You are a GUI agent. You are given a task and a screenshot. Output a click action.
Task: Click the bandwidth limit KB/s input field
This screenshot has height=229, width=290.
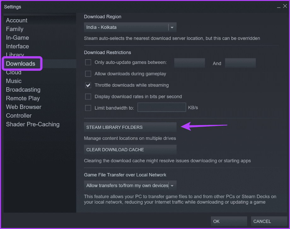click(162, 107)
